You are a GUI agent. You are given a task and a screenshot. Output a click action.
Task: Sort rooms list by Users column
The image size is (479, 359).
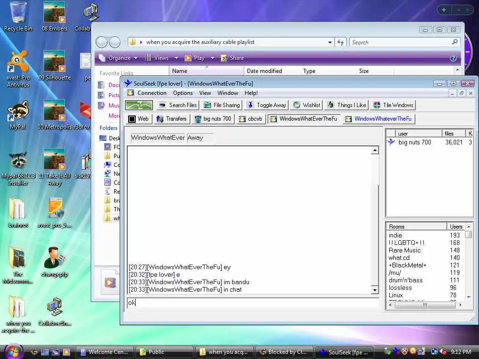[x=456, y=227]
